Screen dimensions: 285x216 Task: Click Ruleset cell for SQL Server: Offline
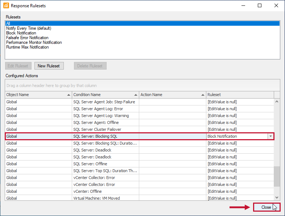pyautogui.click(x=240, y=164)
